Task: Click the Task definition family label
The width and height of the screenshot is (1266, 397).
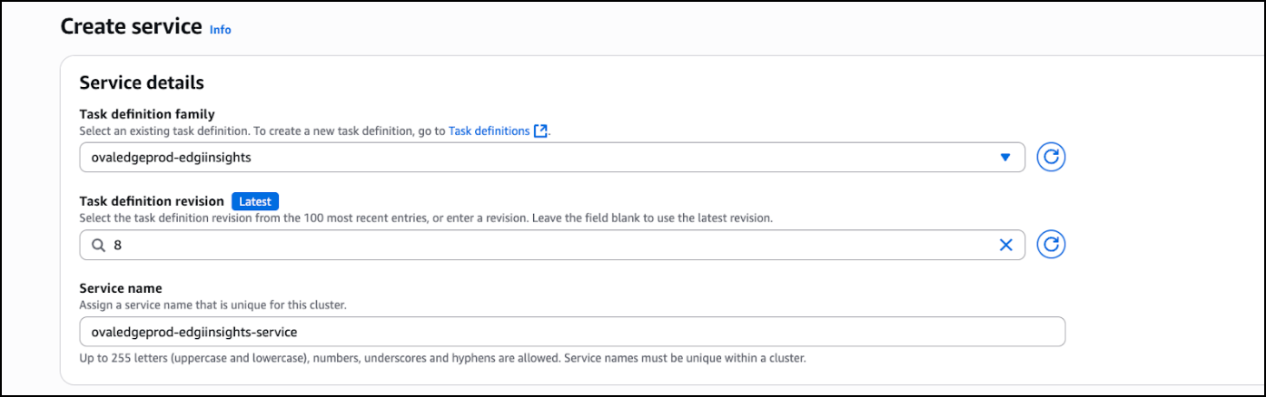Action: coord(147,114)
